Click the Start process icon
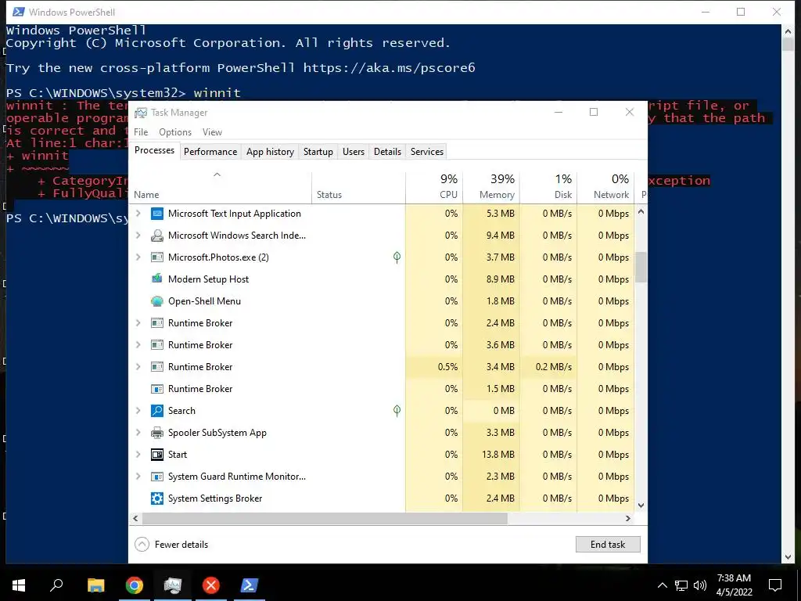This screenshot has height=601, width=801. click(156, 455)
